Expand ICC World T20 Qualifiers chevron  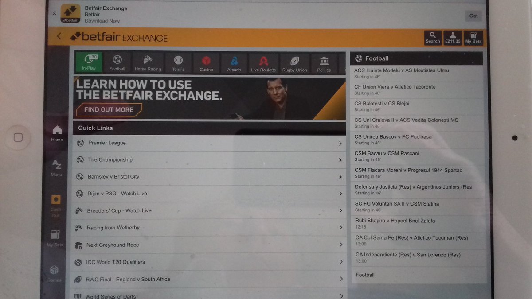click(340, 262)
